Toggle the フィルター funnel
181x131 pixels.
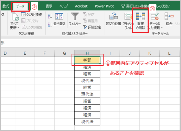(75, 19)
